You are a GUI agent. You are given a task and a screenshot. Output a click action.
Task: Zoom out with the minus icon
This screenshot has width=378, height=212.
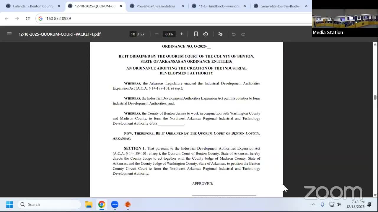[157, 34]
